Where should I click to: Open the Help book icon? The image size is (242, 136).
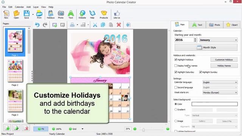[92, 14]
